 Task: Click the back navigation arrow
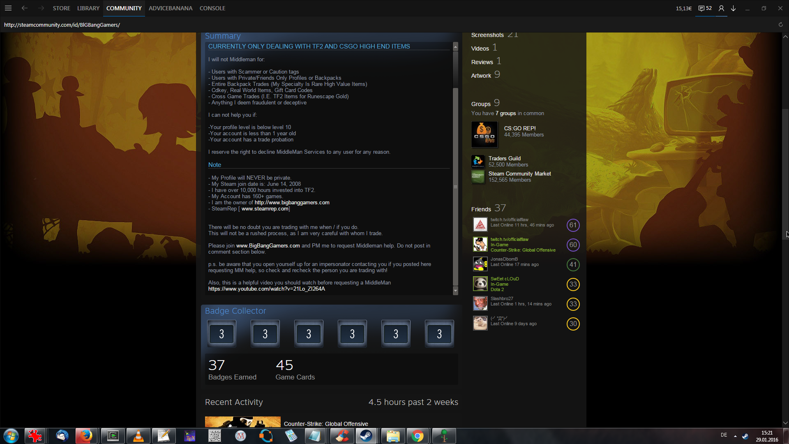(25, 8)
